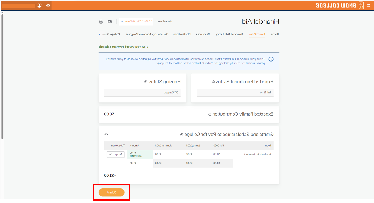Open the apps grid menu icon
This screenshot has width=374, height=203.
pyautogui.click(x=369, y=5)
